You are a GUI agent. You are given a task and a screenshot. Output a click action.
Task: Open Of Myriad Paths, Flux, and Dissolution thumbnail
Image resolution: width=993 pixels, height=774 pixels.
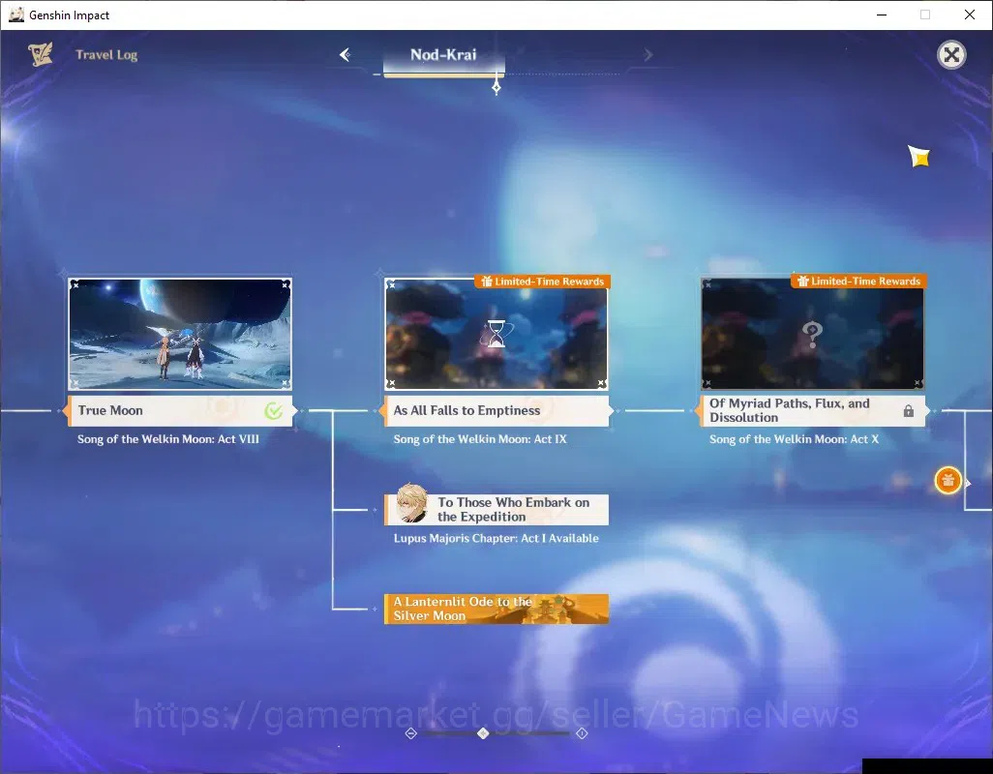813,334
